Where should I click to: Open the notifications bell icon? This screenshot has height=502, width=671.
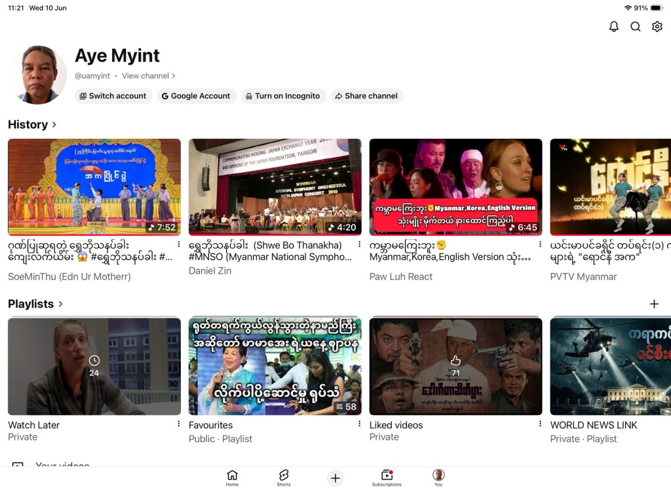tap(613, 27)
